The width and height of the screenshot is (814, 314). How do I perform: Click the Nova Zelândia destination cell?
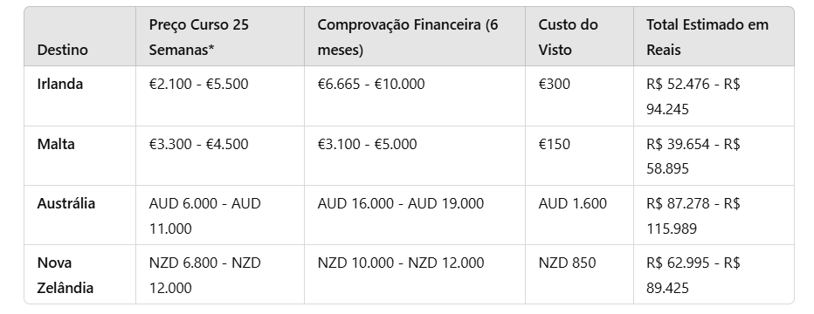[65, 275]
